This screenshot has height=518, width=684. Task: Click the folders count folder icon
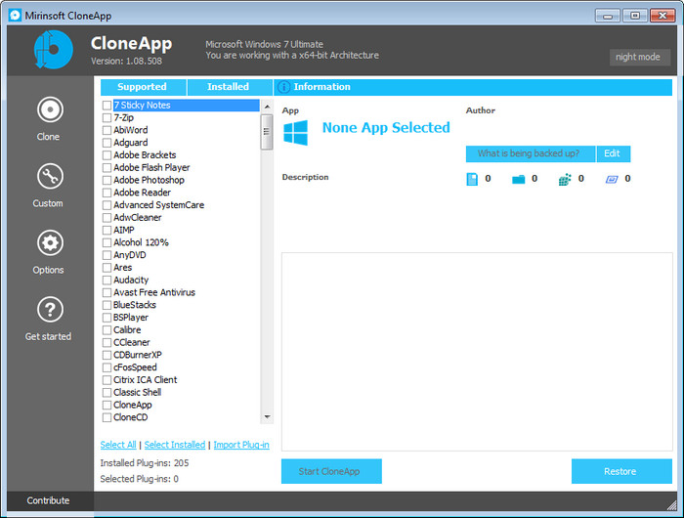tap(518, 179)
